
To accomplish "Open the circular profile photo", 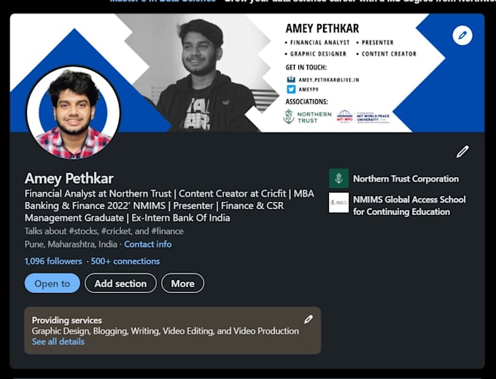I will coord(73,112).
